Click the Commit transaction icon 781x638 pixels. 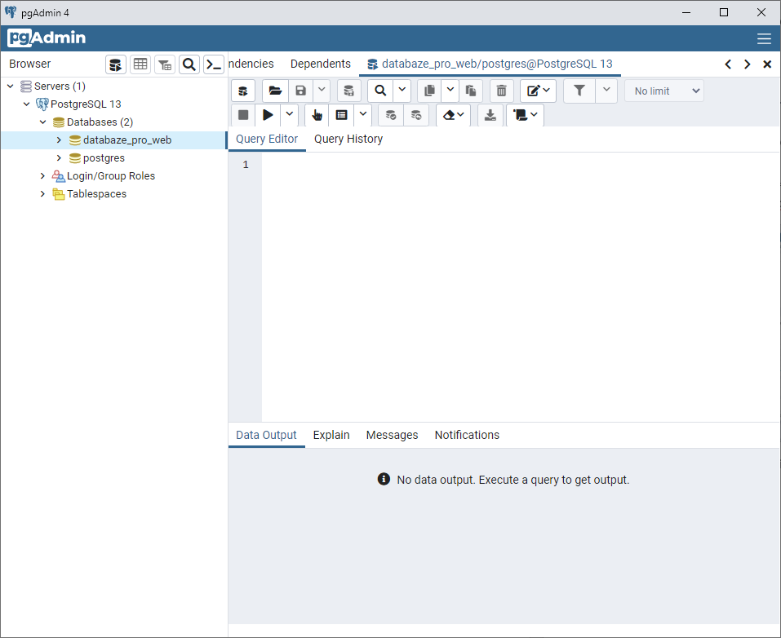point(391,115)
